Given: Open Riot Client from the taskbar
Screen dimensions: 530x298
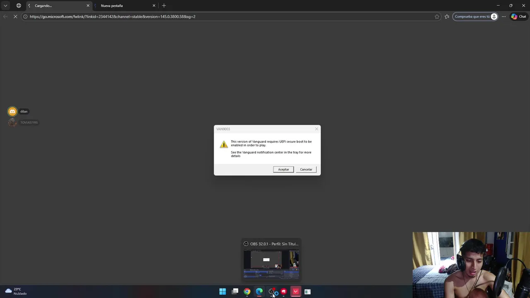Looking at the screenshot, I should pyautogui.click(x=284, y=291).
